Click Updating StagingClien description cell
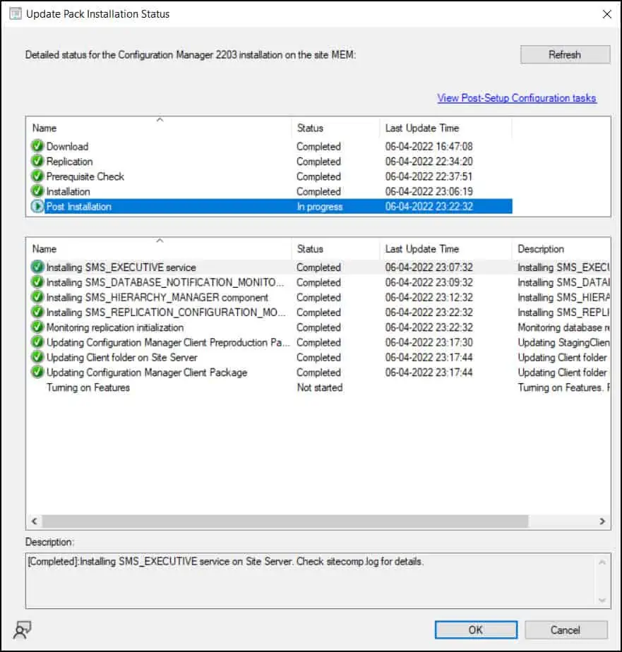The width and height of the screenshot is (622, 652). 563,342
